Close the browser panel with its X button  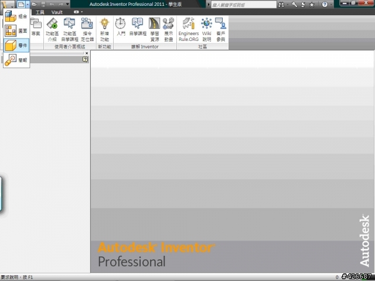click(x=87, y=53)
